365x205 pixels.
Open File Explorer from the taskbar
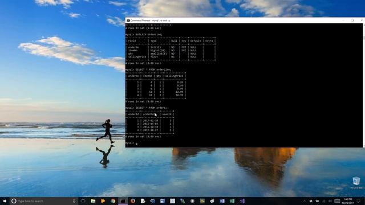click(x=93, y=201)
